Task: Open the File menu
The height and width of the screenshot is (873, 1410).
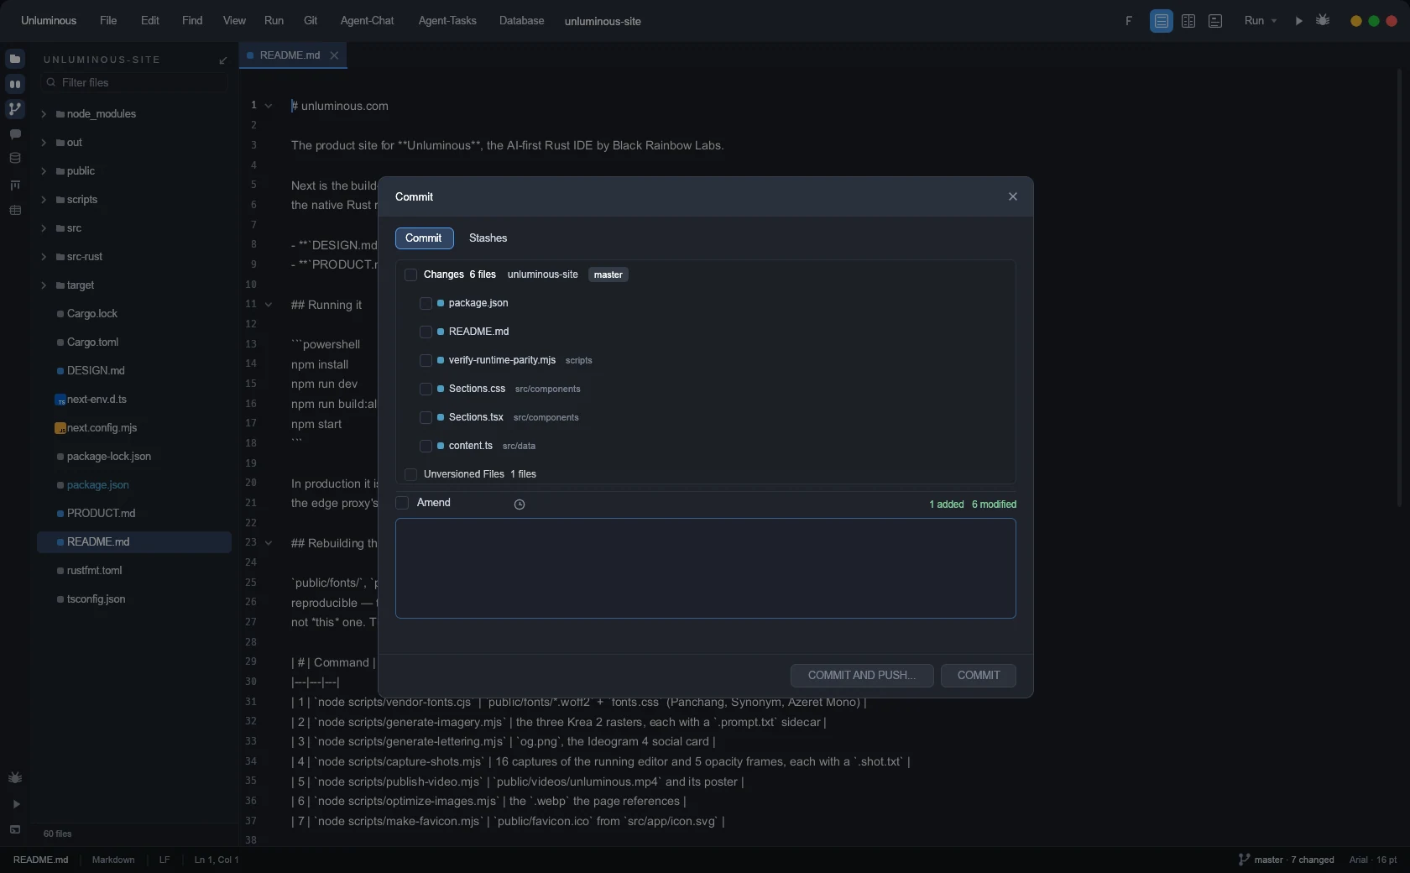Action: tap(108, 21)
